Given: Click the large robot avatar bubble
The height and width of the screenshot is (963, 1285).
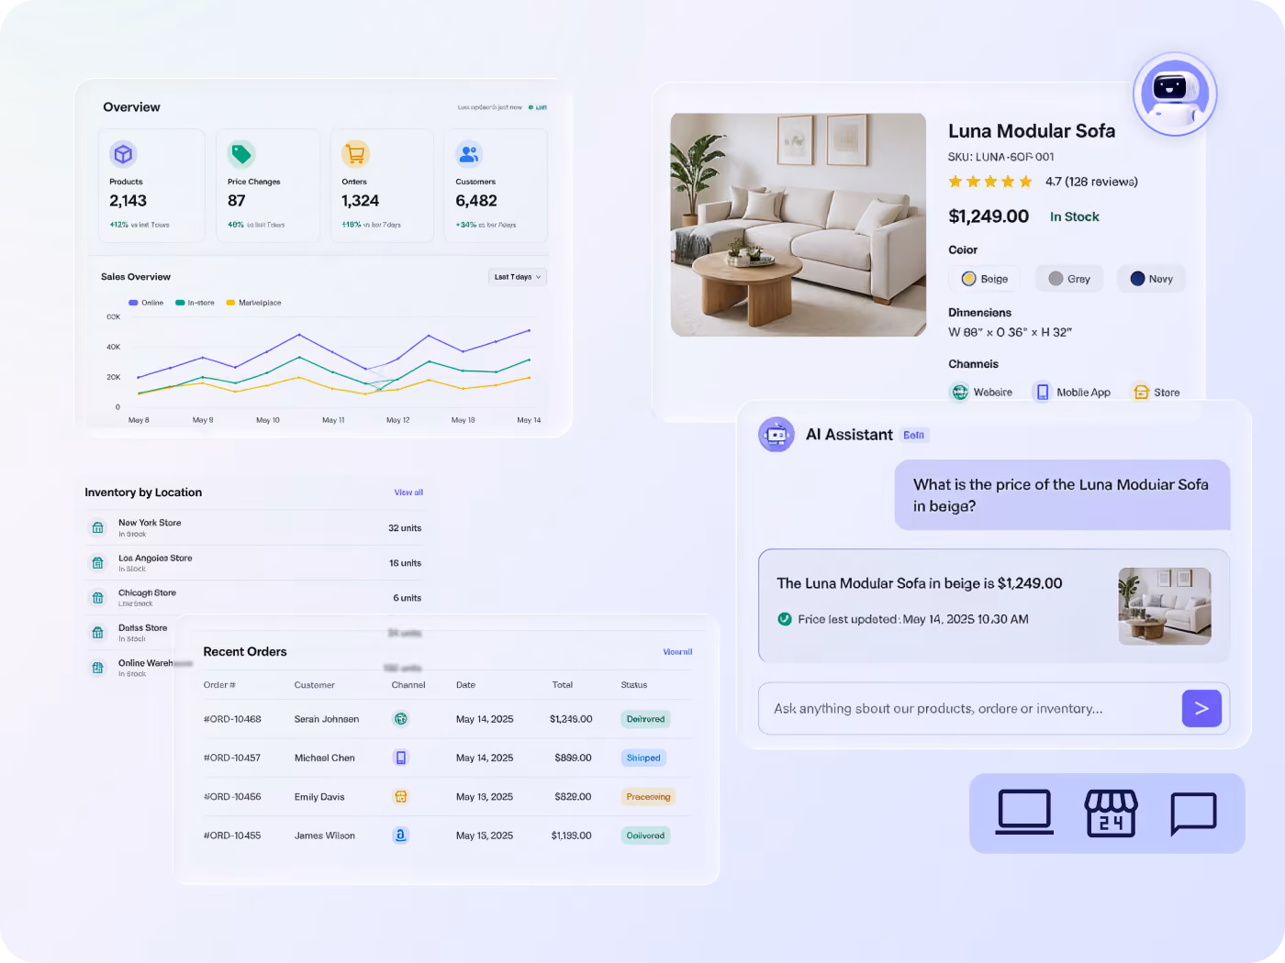Looking at the screenshot, I should (x=1174, y=94).
